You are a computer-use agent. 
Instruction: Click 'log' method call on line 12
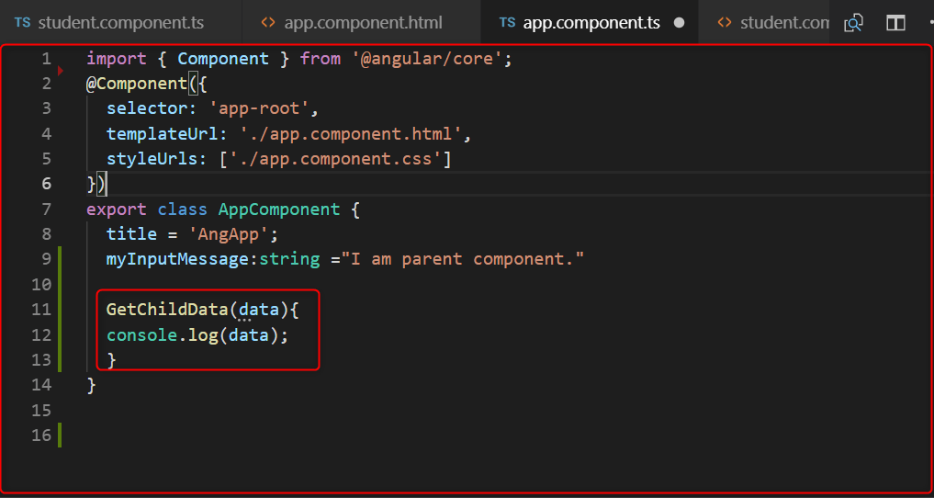(x=203, y=335)
